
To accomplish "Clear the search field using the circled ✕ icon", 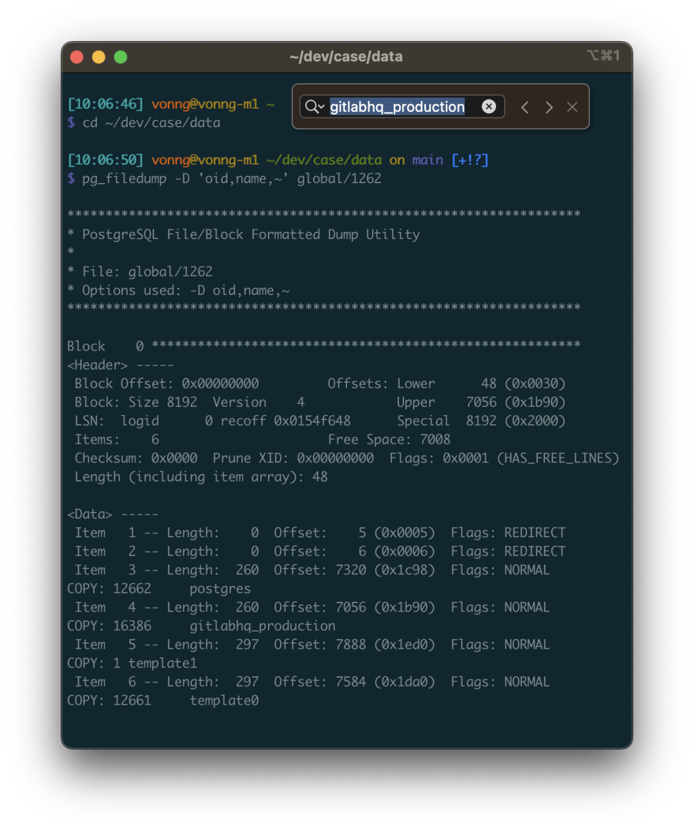I will coord(489,107).
